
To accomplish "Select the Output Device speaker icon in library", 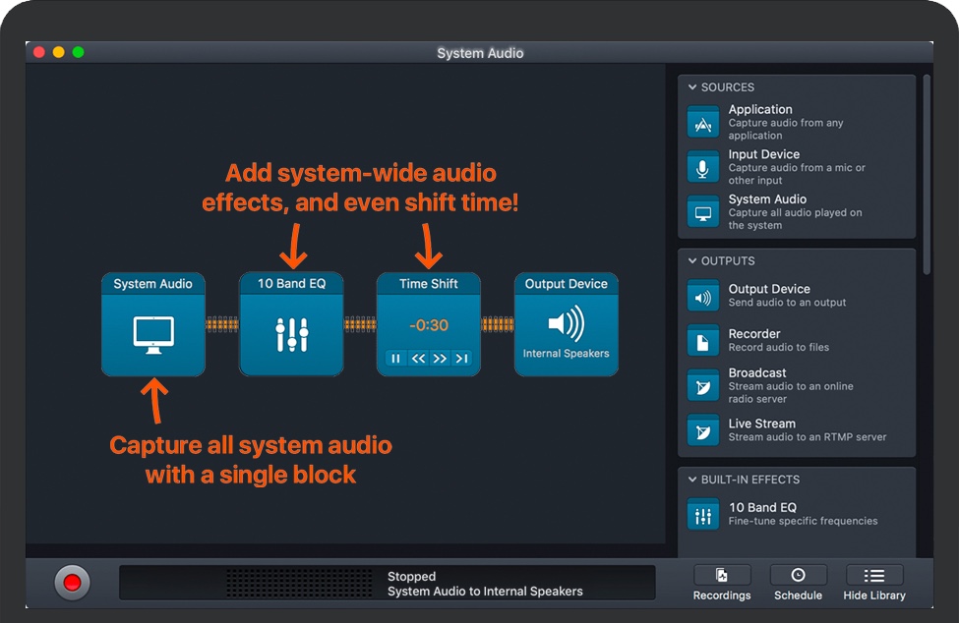I will 702,296.
